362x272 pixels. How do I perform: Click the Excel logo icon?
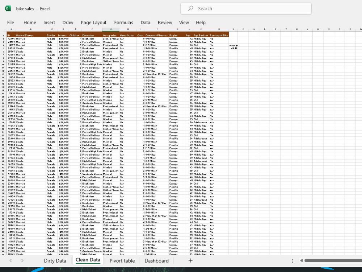tap(8, 9)
